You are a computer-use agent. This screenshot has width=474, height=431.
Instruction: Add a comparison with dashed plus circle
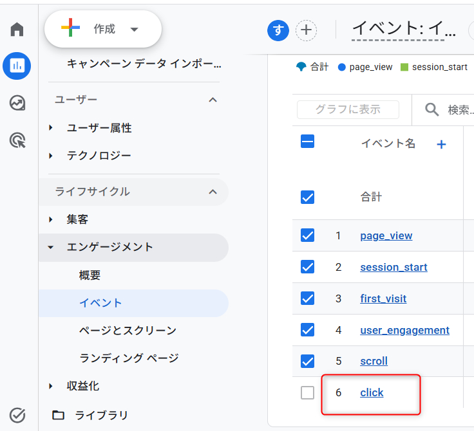(x=306, y=30)
